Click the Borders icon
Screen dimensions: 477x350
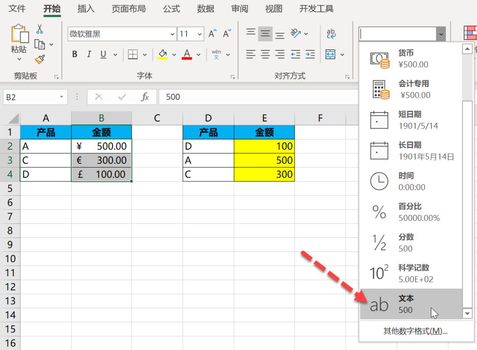(x=133, y=54)
